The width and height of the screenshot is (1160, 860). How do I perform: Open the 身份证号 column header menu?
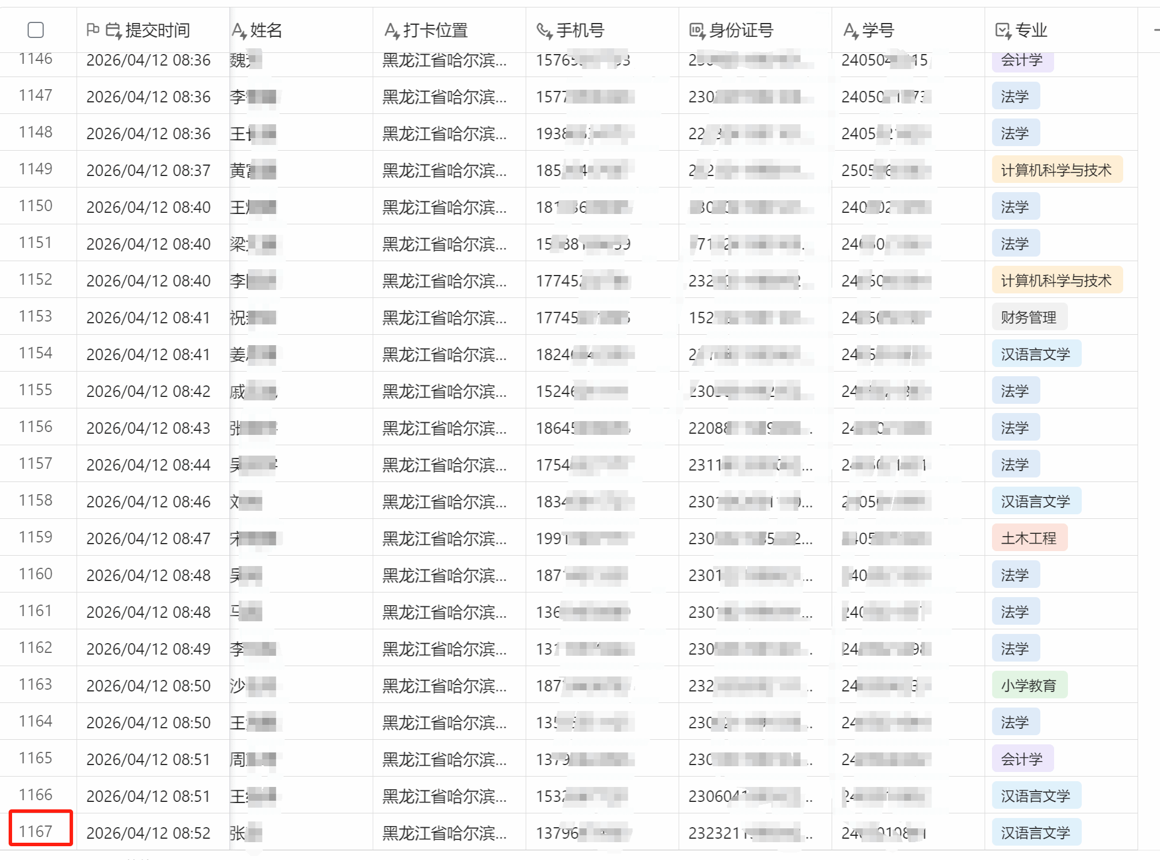[741, 30]
